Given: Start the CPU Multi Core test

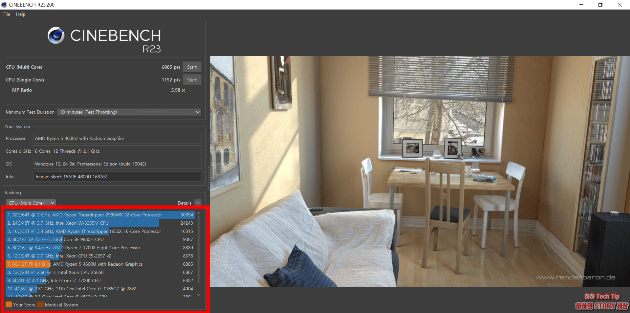Looking at the screenshot, I should (x=192, y=67).
